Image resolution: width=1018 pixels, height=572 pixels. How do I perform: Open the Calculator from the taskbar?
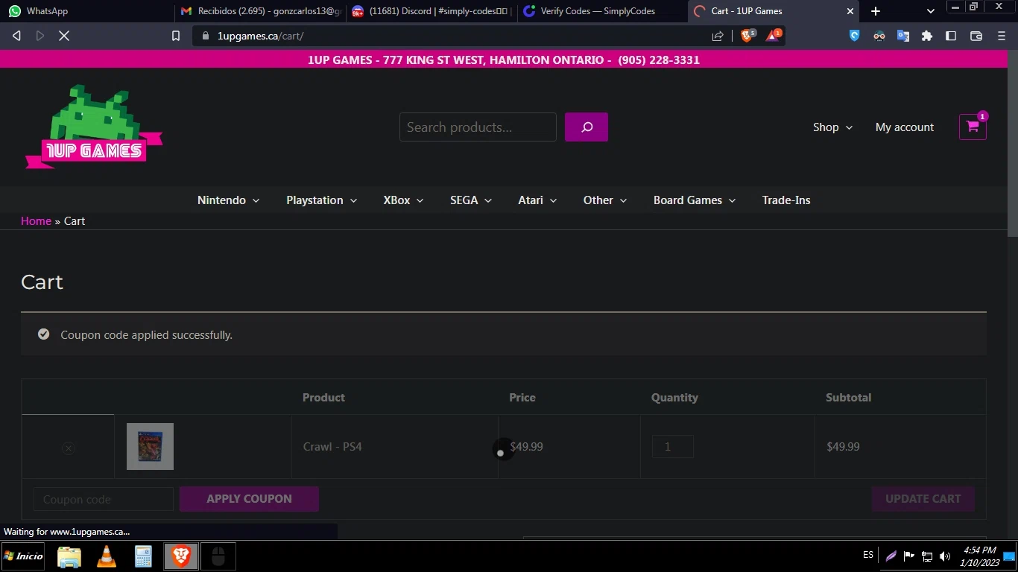(143, 556)
